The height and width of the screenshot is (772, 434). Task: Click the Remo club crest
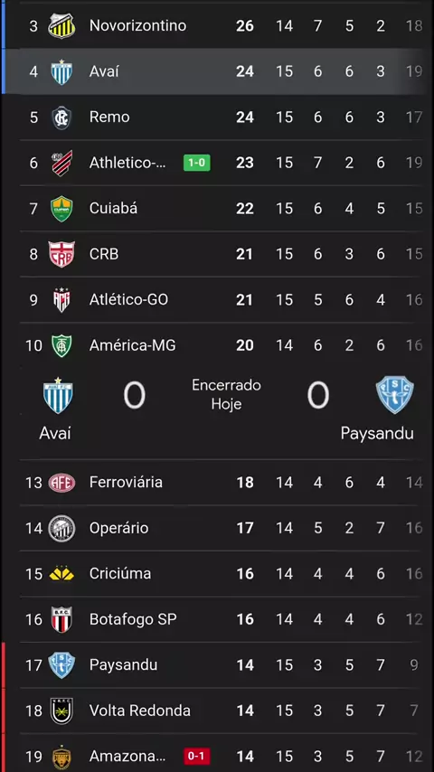tap(61, 118)
